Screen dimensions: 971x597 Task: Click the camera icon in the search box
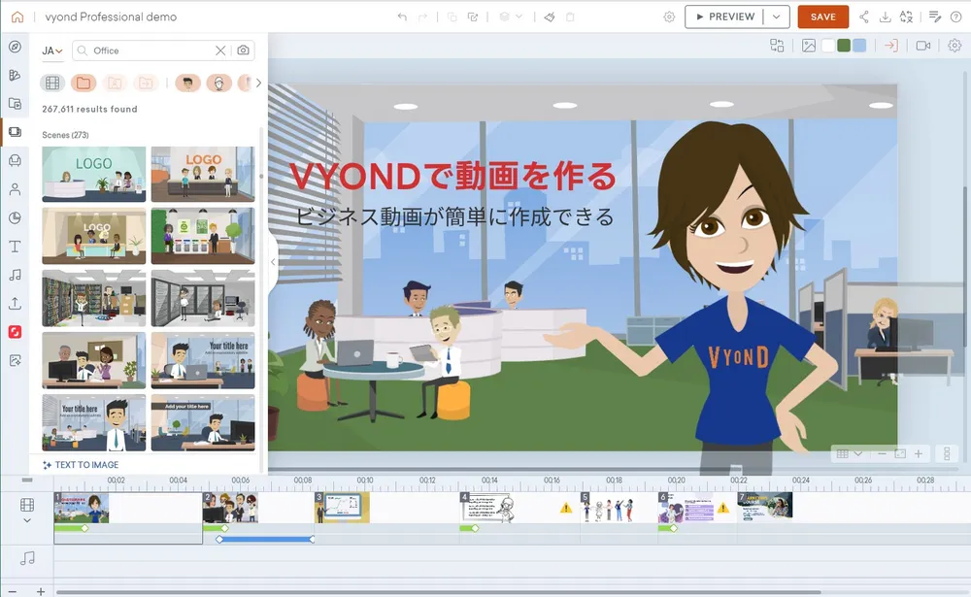pos(243,50)
